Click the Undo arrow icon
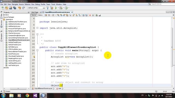 coord(20,8)
